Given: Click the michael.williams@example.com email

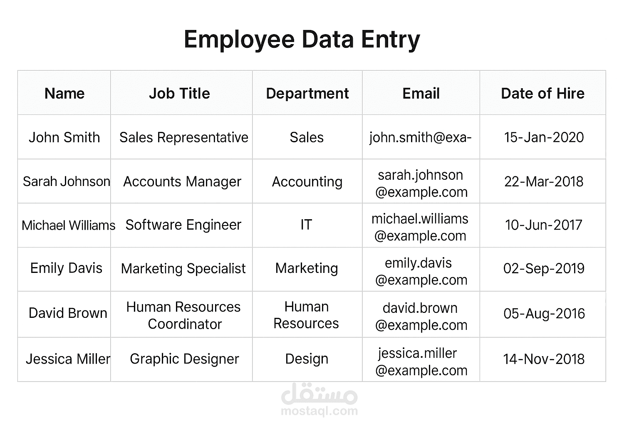Looking at the screenshot, I should (x=421, y=227).
